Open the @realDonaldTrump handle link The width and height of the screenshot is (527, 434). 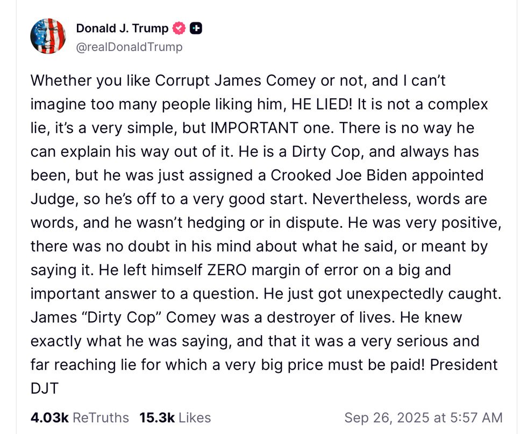point(130,47)
